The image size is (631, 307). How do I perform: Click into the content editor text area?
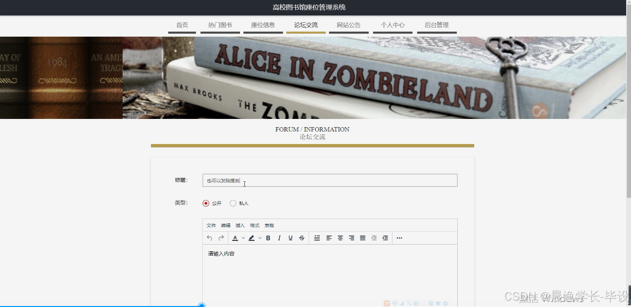point(330,276)
